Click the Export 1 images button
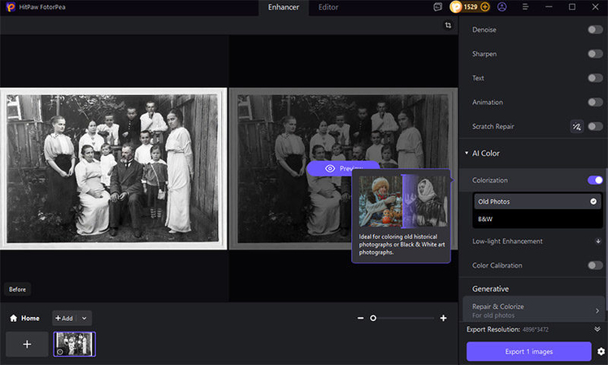The image size is (608, 365). pyautogui.click(x=528, y=351)
